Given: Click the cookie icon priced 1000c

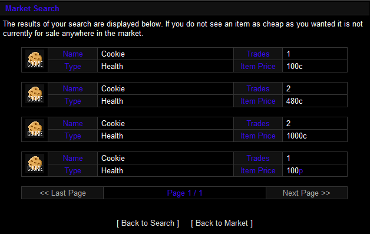Looking at the screenshot, I should [35, 128].
